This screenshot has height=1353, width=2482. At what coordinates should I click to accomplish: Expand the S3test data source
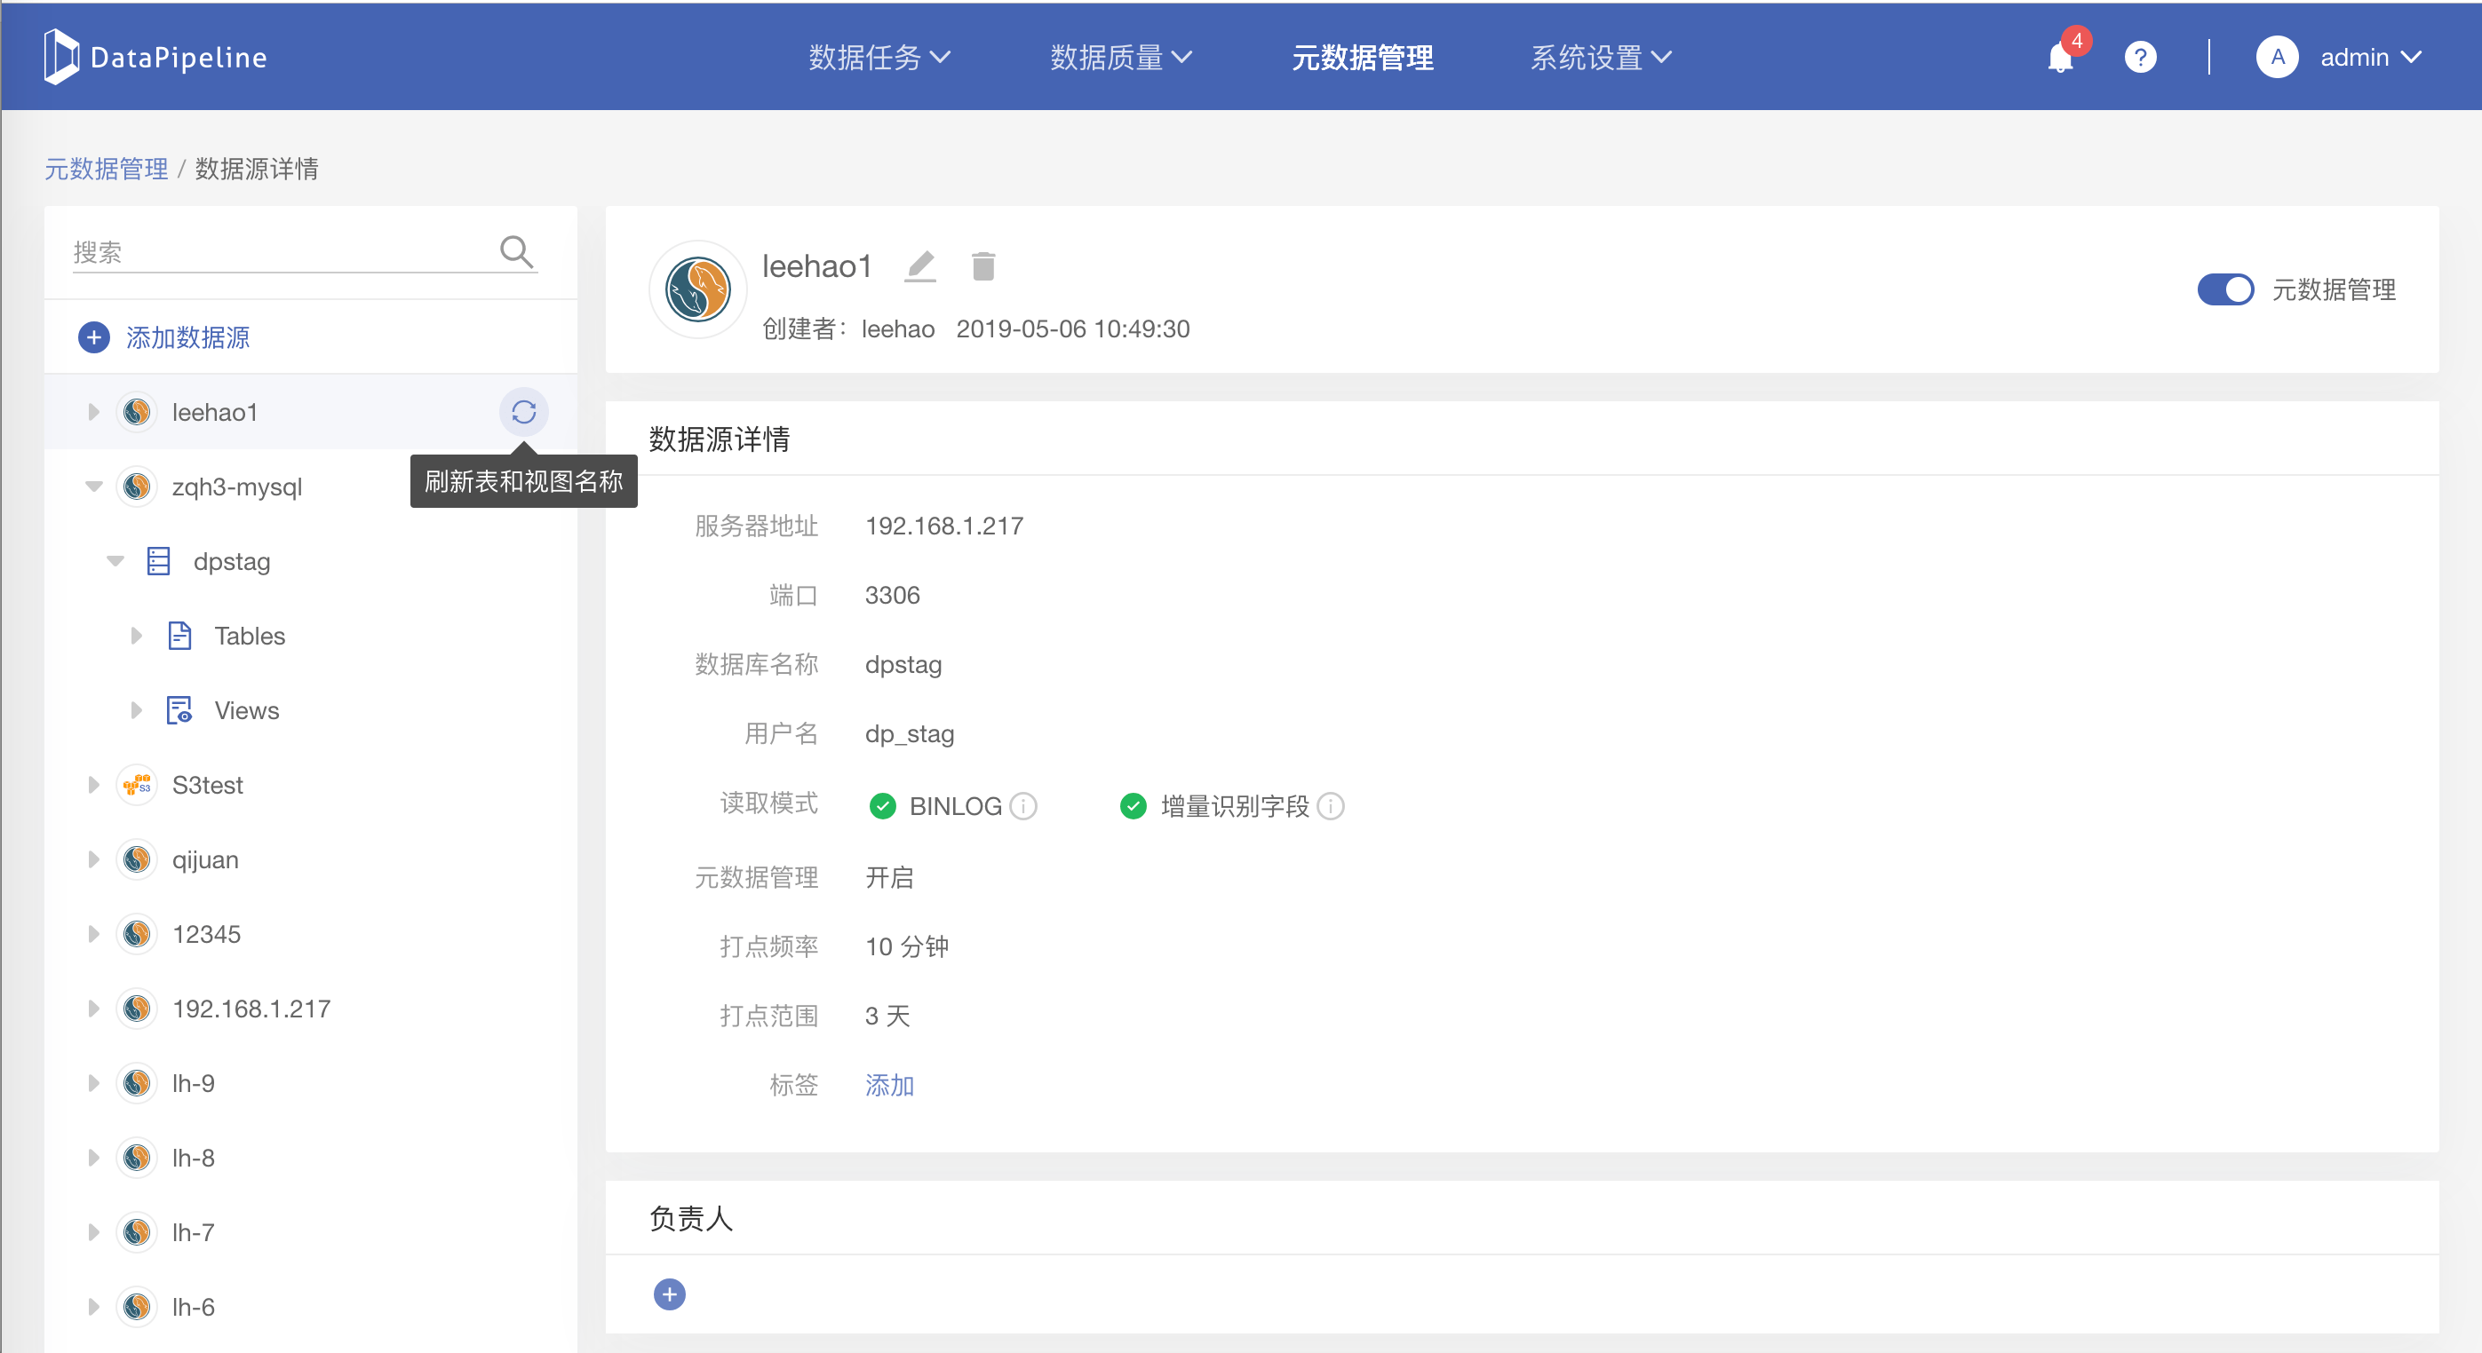[93, 785]
